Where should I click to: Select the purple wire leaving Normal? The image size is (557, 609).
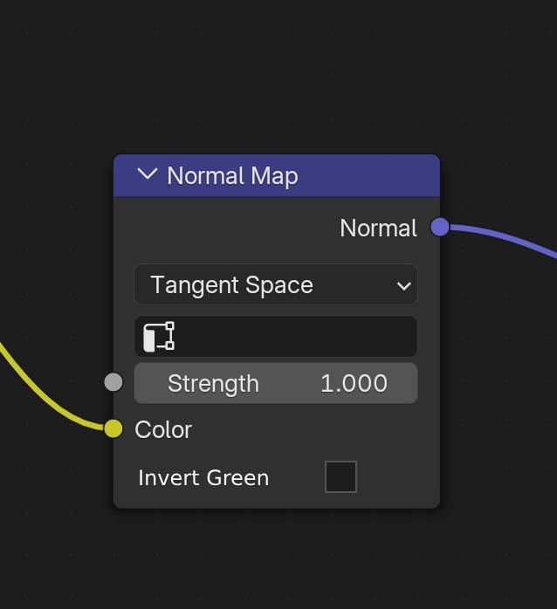(505, 237)
